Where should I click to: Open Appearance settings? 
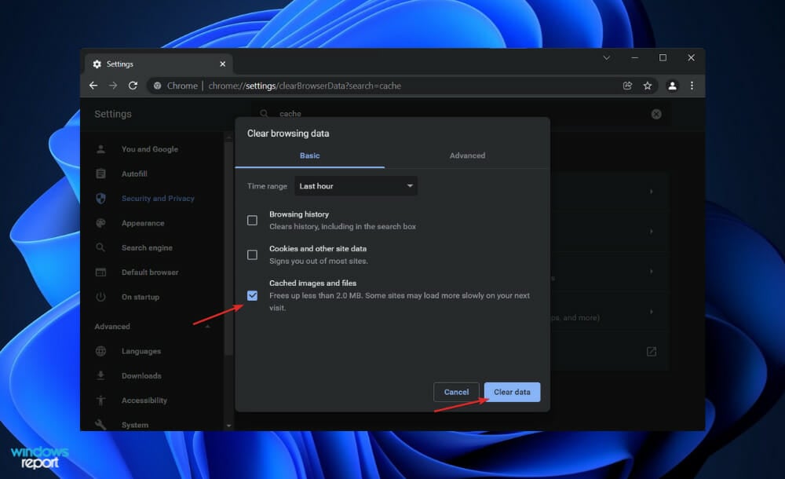[143, 223]
